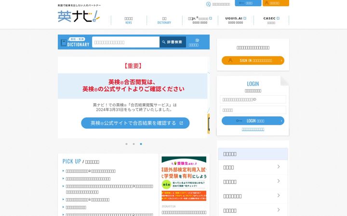347x216 pixels.
Task: Click the blue LOGIN button
Action: pyautogui.click(x=253, y=121)
